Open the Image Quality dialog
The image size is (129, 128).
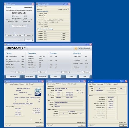[30, 77]
